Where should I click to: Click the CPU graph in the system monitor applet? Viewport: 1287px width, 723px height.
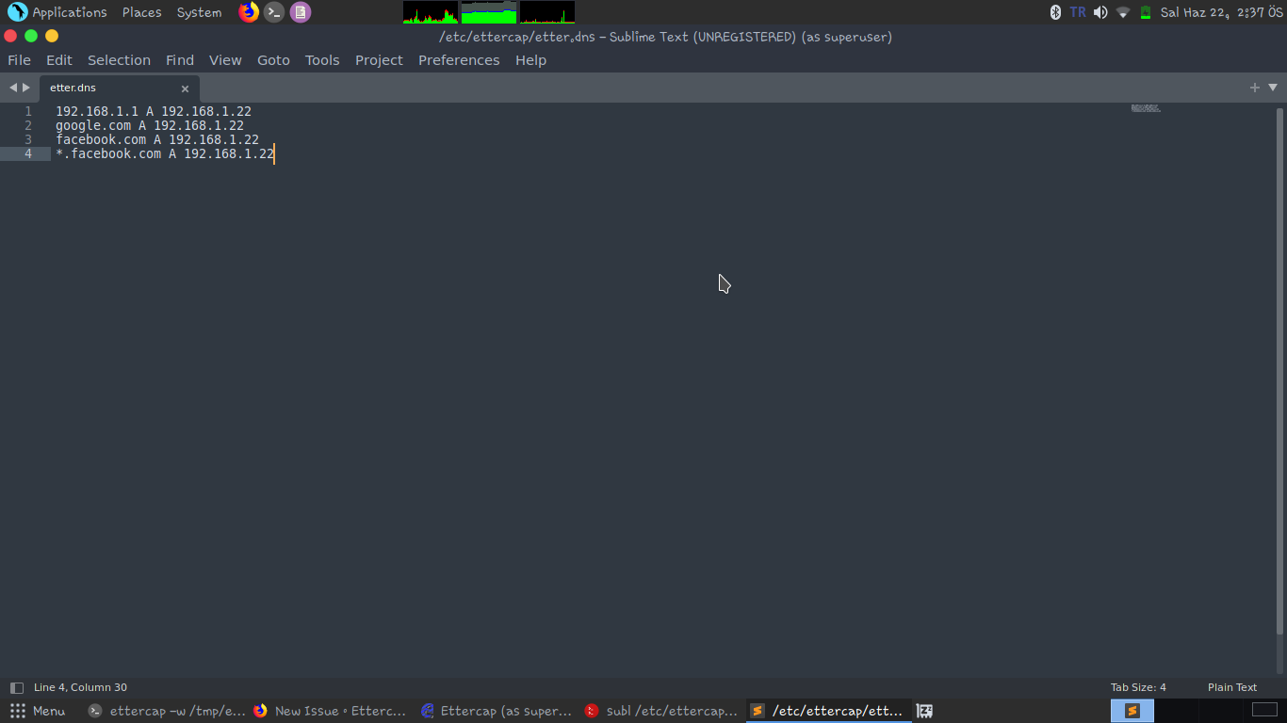click(430, 12)
